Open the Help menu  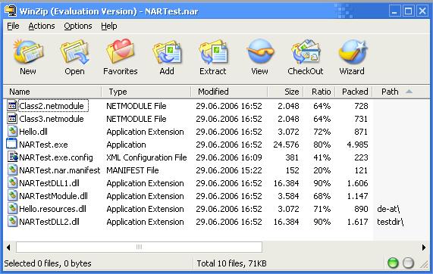[108, 26]
